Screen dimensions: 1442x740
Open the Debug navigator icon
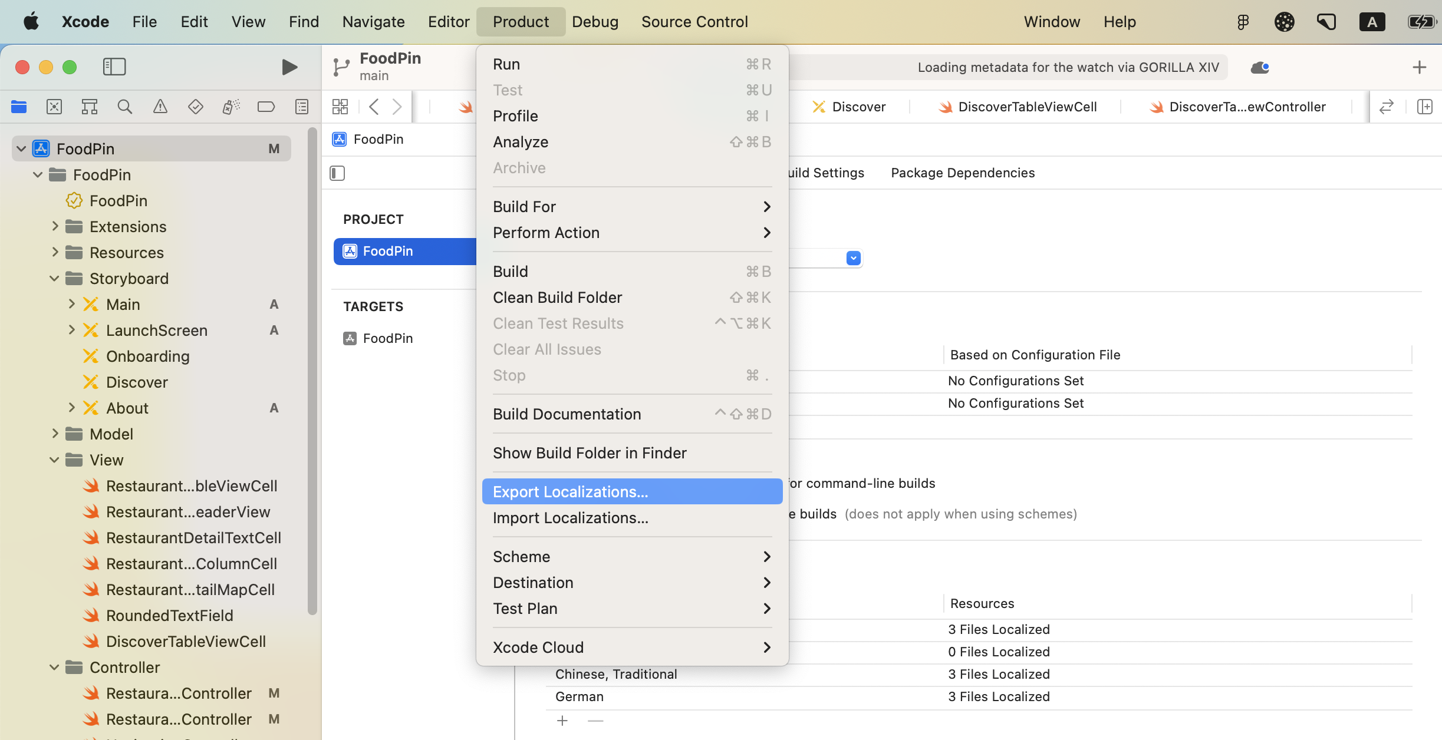click(231, 107)
